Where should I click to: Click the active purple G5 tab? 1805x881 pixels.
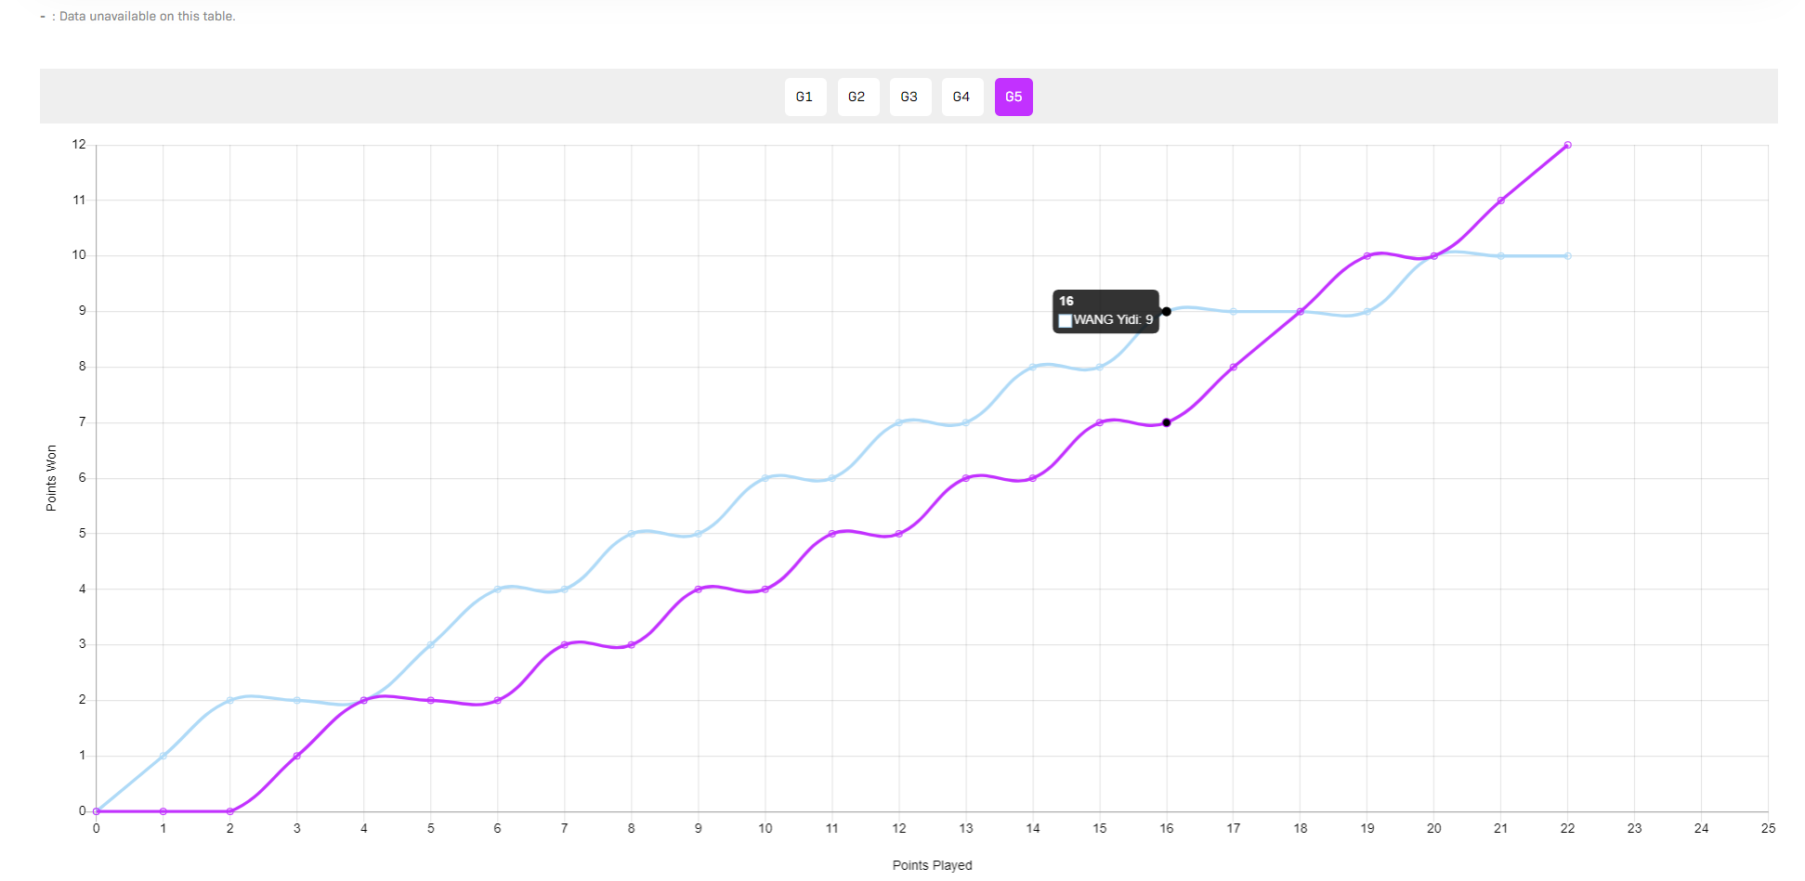[1014, 97]
